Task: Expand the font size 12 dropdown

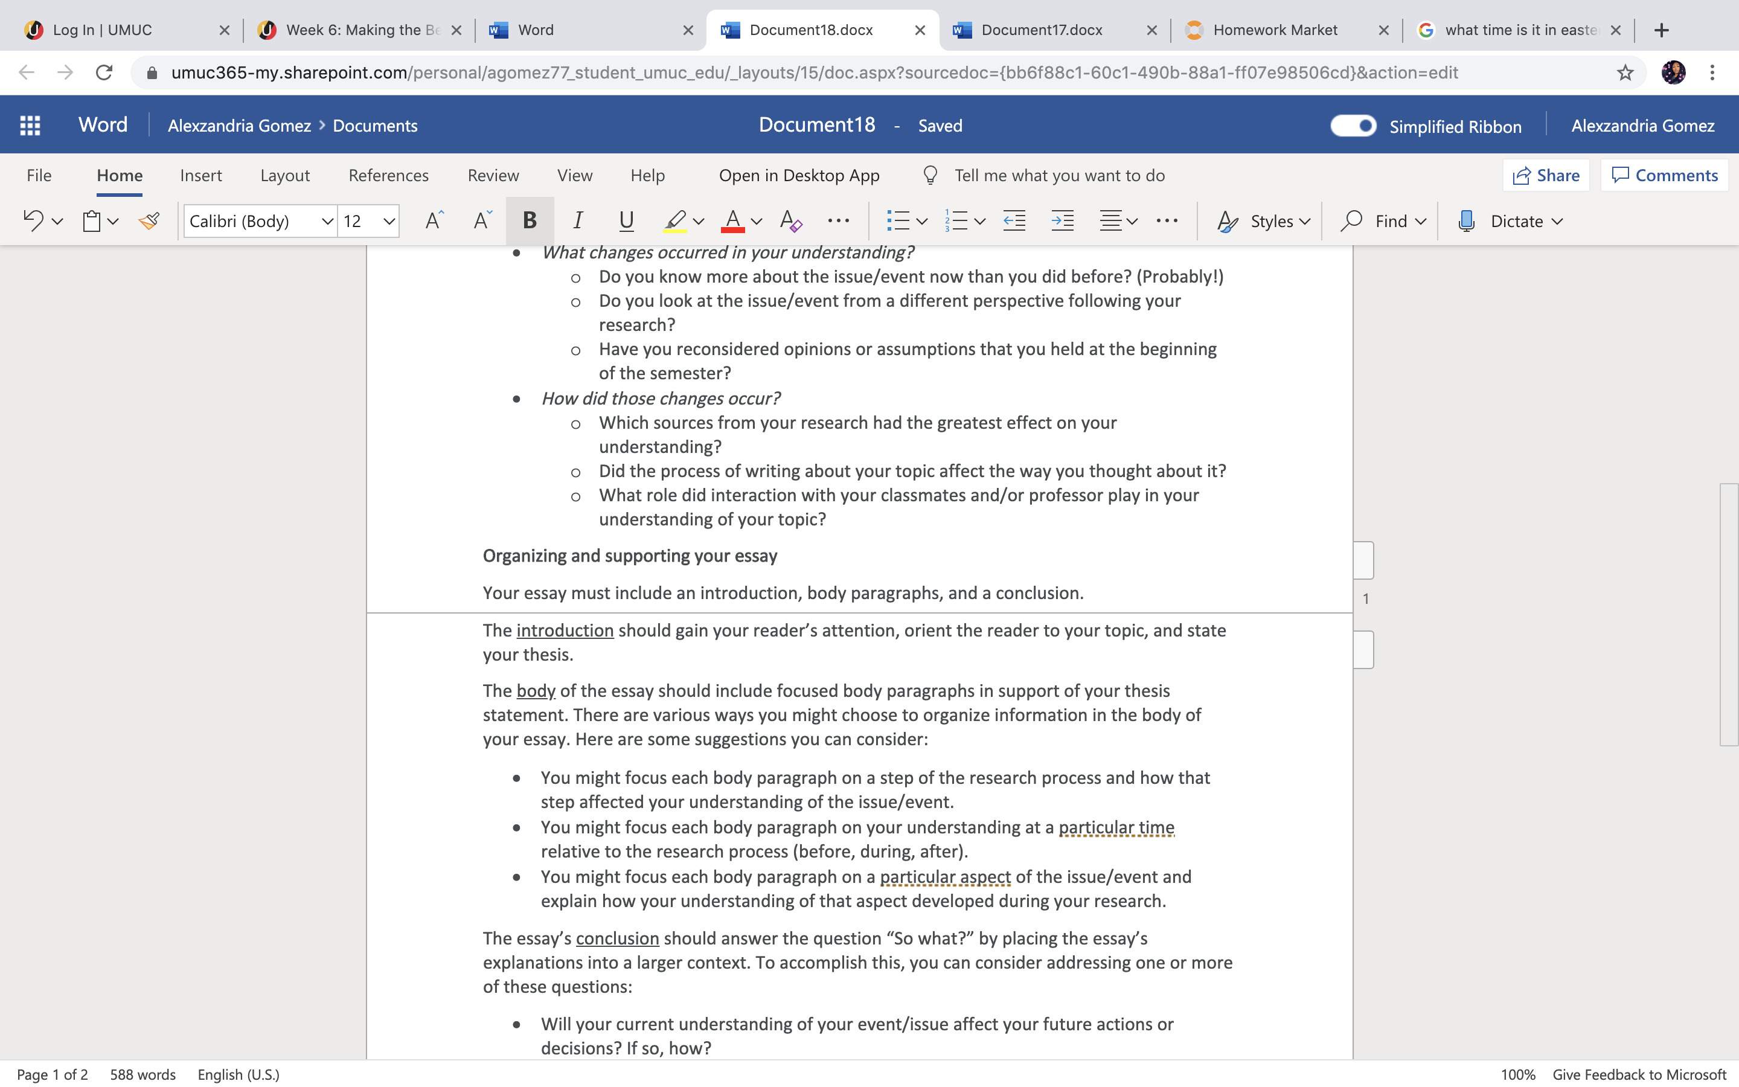Action: coord(369,220)
